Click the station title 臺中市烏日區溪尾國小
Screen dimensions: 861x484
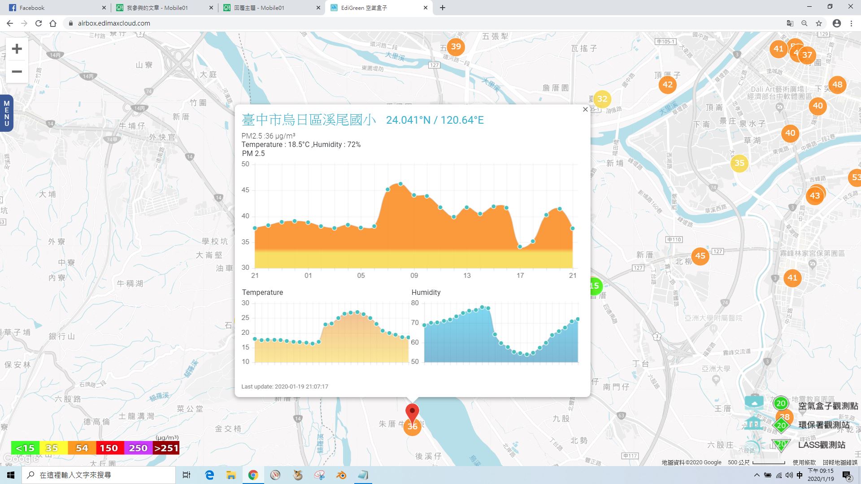(x=309, y=120)
